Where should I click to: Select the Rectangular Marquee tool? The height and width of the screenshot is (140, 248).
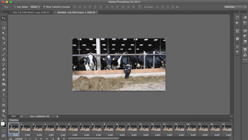[x=4, y=23]
